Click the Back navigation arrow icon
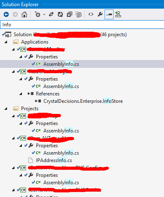This screenshot has height=197, width=164. click(6, 14)
